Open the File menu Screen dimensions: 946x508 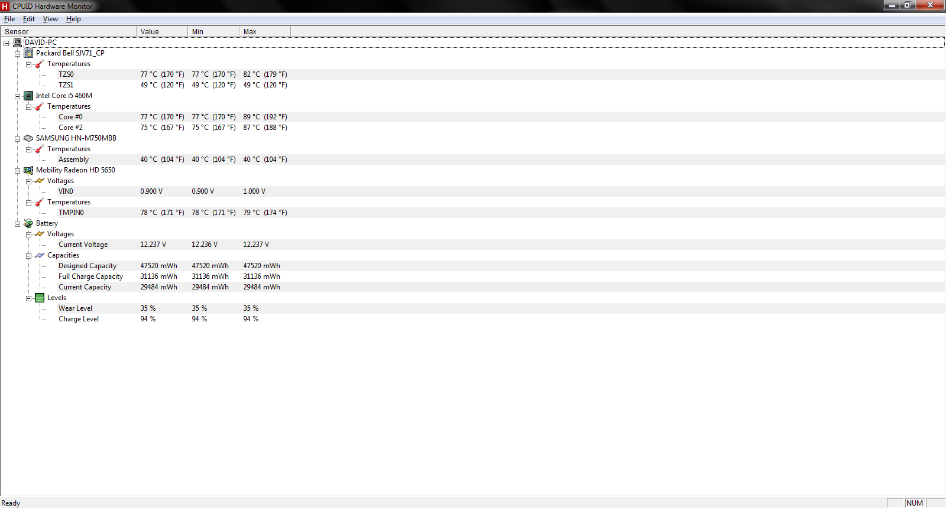(x=9, y=19)
